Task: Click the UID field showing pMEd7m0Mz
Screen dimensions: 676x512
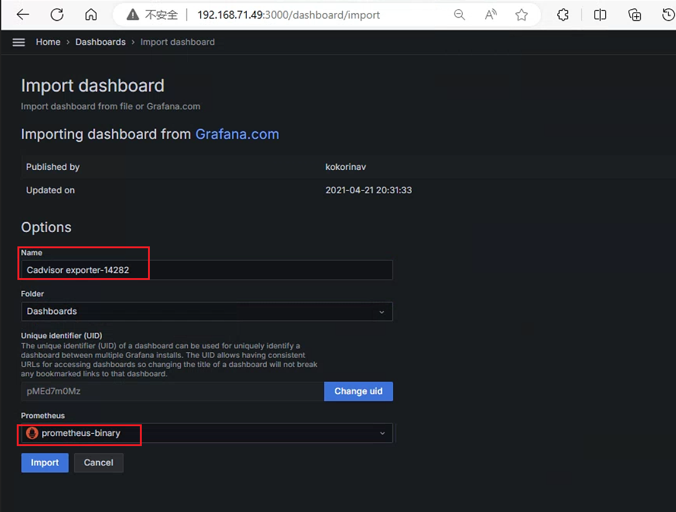Action: click(x=172, y=391)
